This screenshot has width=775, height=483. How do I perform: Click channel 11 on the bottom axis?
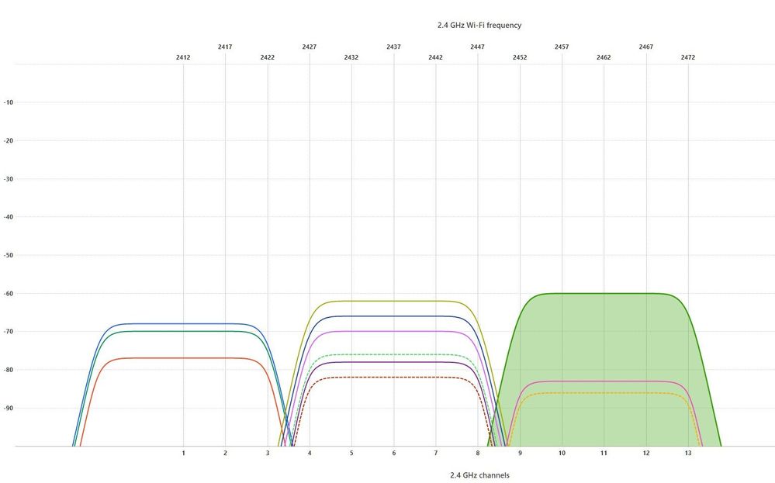[x=604, y=453]
